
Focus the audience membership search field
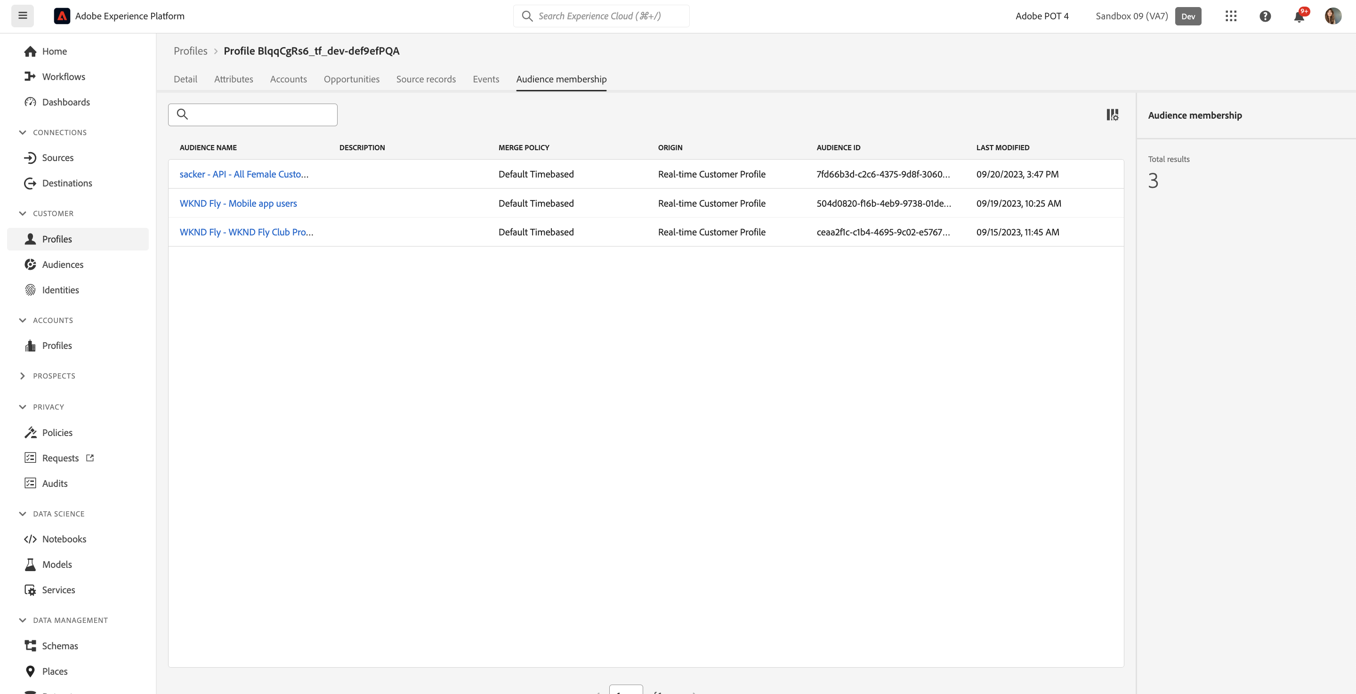coord(253,114)
